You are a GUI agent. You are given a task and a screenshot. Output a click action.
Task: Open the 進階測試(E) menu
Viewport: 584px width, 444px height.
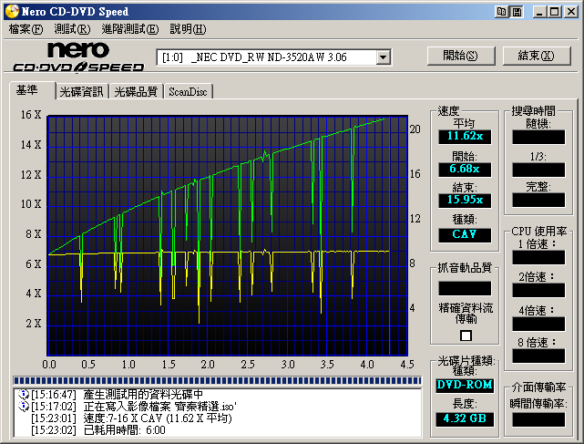(130, 29)
